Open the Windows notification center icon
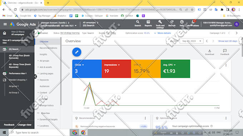 tap(237, 132)
